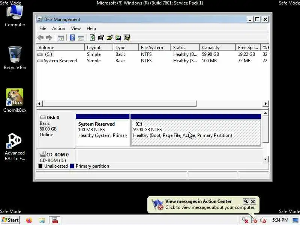Click the Start button
The width and height of the screenshot is (300, 225).
point(10,220)
